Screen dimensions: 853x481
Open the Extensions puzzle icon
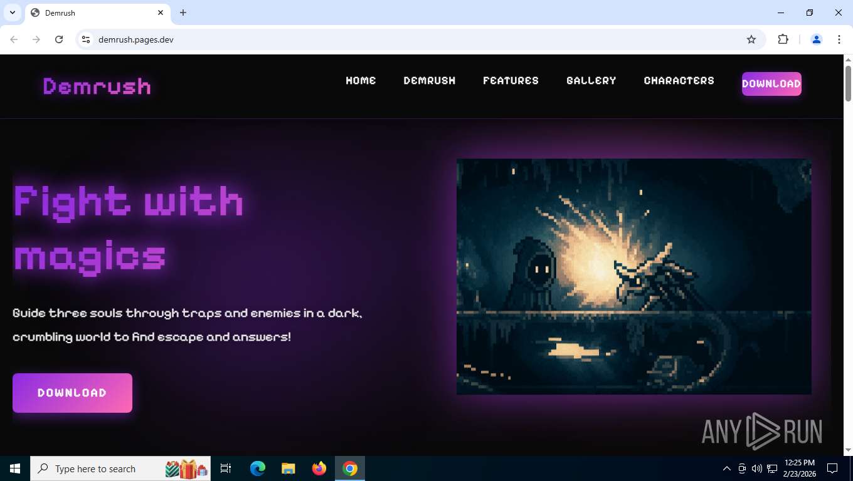(x=783, y=39)
